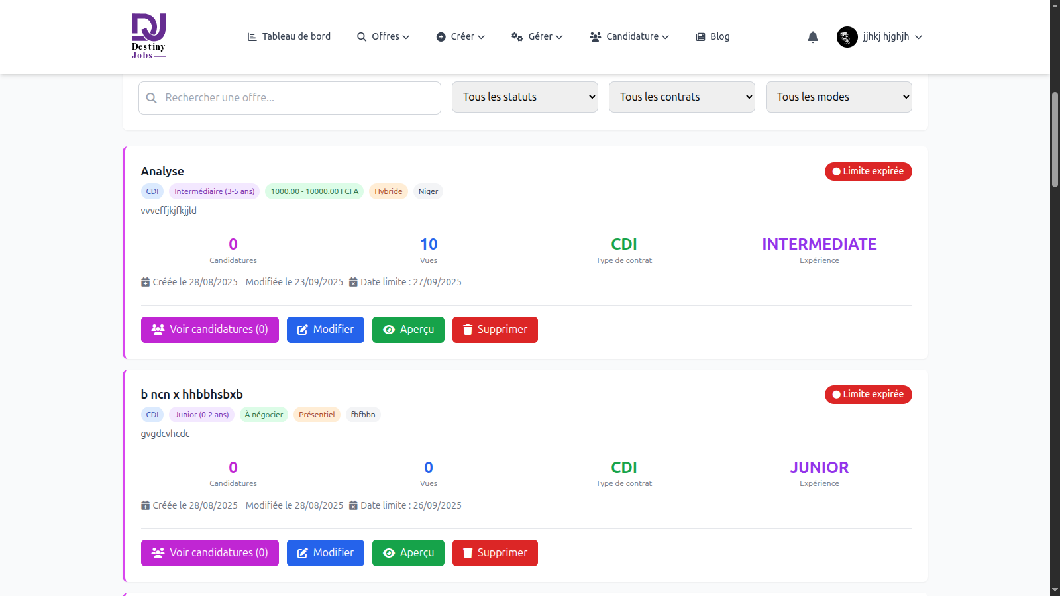Open the Tous les statuts filter

tap(525, 97)
